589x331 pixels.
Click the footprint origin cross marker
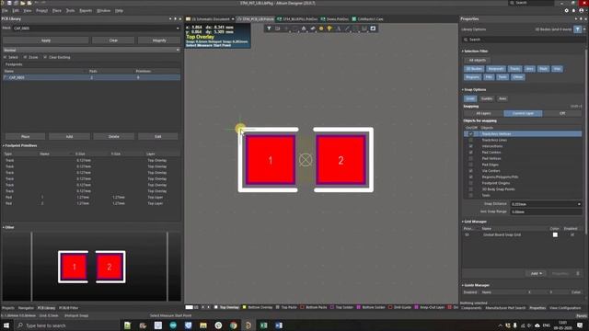pos(306,160)
